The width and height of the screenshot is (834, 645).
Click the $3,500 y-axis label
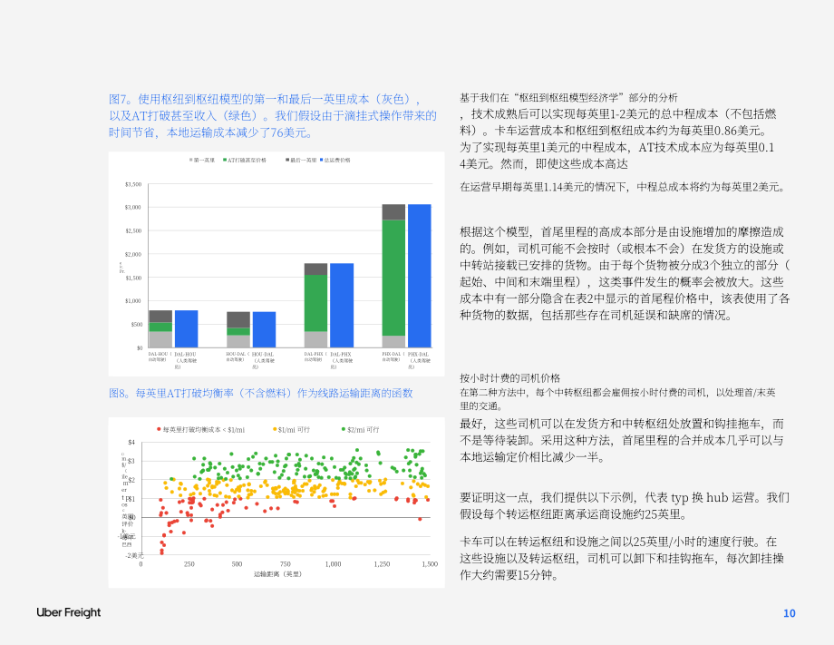point(133,184)
